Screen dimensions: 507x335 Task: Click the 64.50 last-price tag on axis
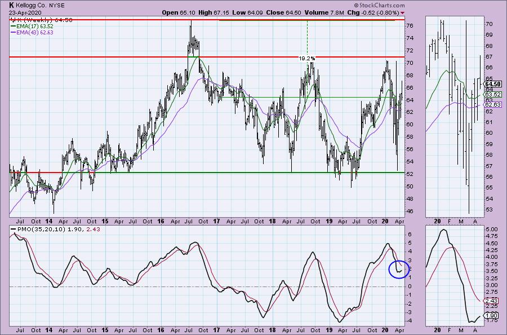(x=492, y=84)
